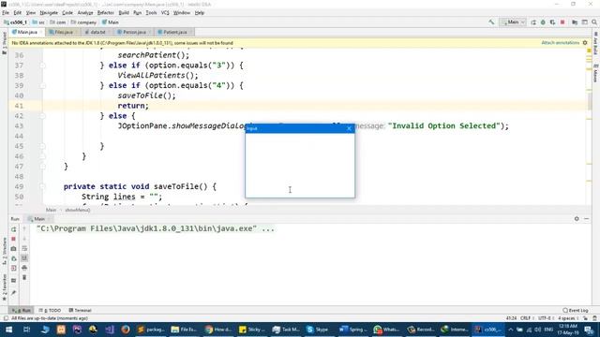Viewport: 600px width, 337px height.
Task: Click the layout window icon in the top toolbar
Action: click(x=585, y=22)
